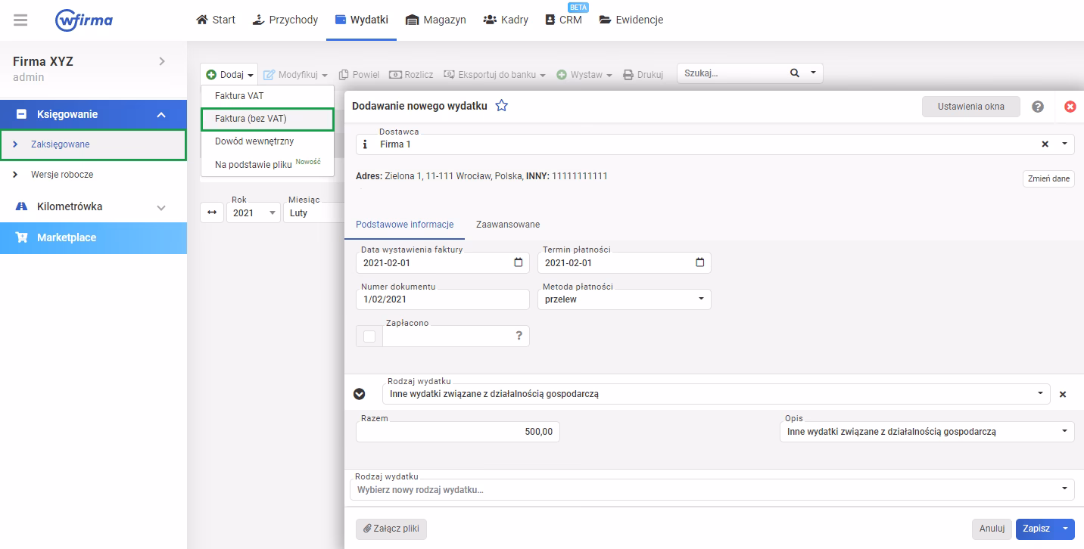Click the calendar icon in Data wystawienia faktury
This screenshot has width=1084, height=549.
pyautogui.click(x=518, y=262)
